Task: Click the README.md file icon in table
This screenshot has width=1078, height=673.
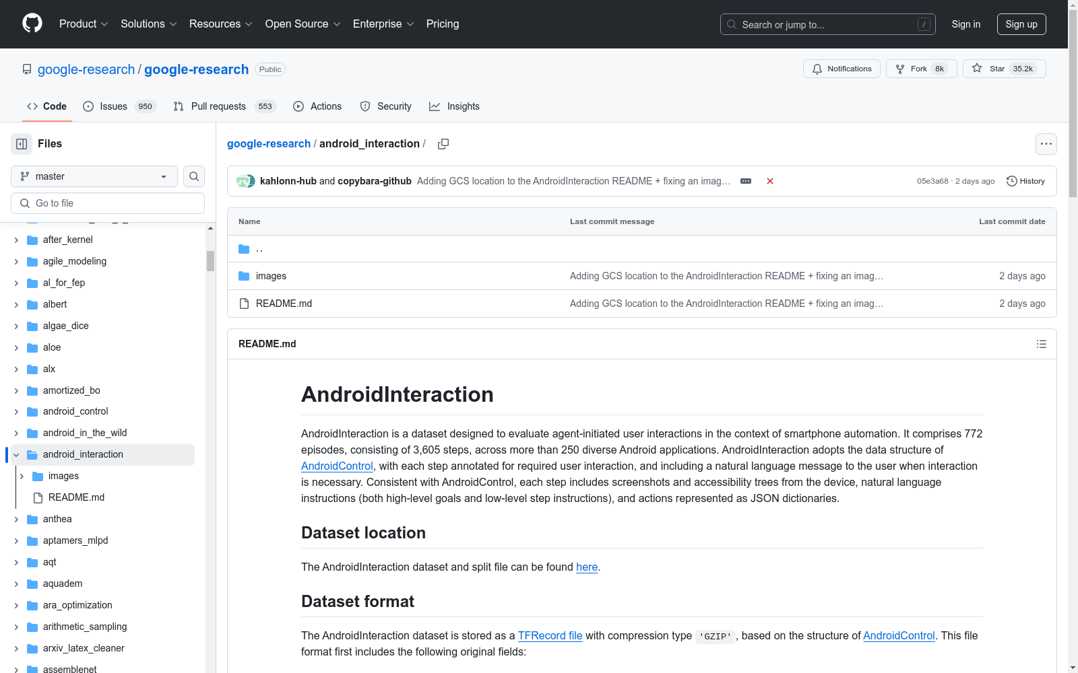Action: click(x=244, y=304)
